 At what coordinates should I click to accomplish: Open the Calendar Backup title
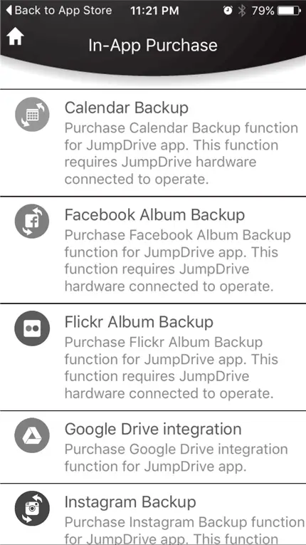pyautogui.click(x=127, y=108)
